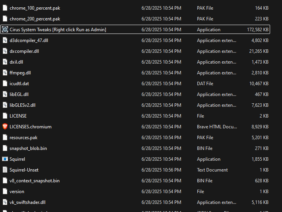Click the 271 KB size value
The width and height of the screenshot is (282, 212).
[262, 148]
